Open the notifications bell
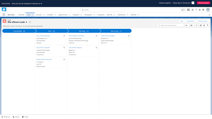212x119 pixels. (203, 10)
